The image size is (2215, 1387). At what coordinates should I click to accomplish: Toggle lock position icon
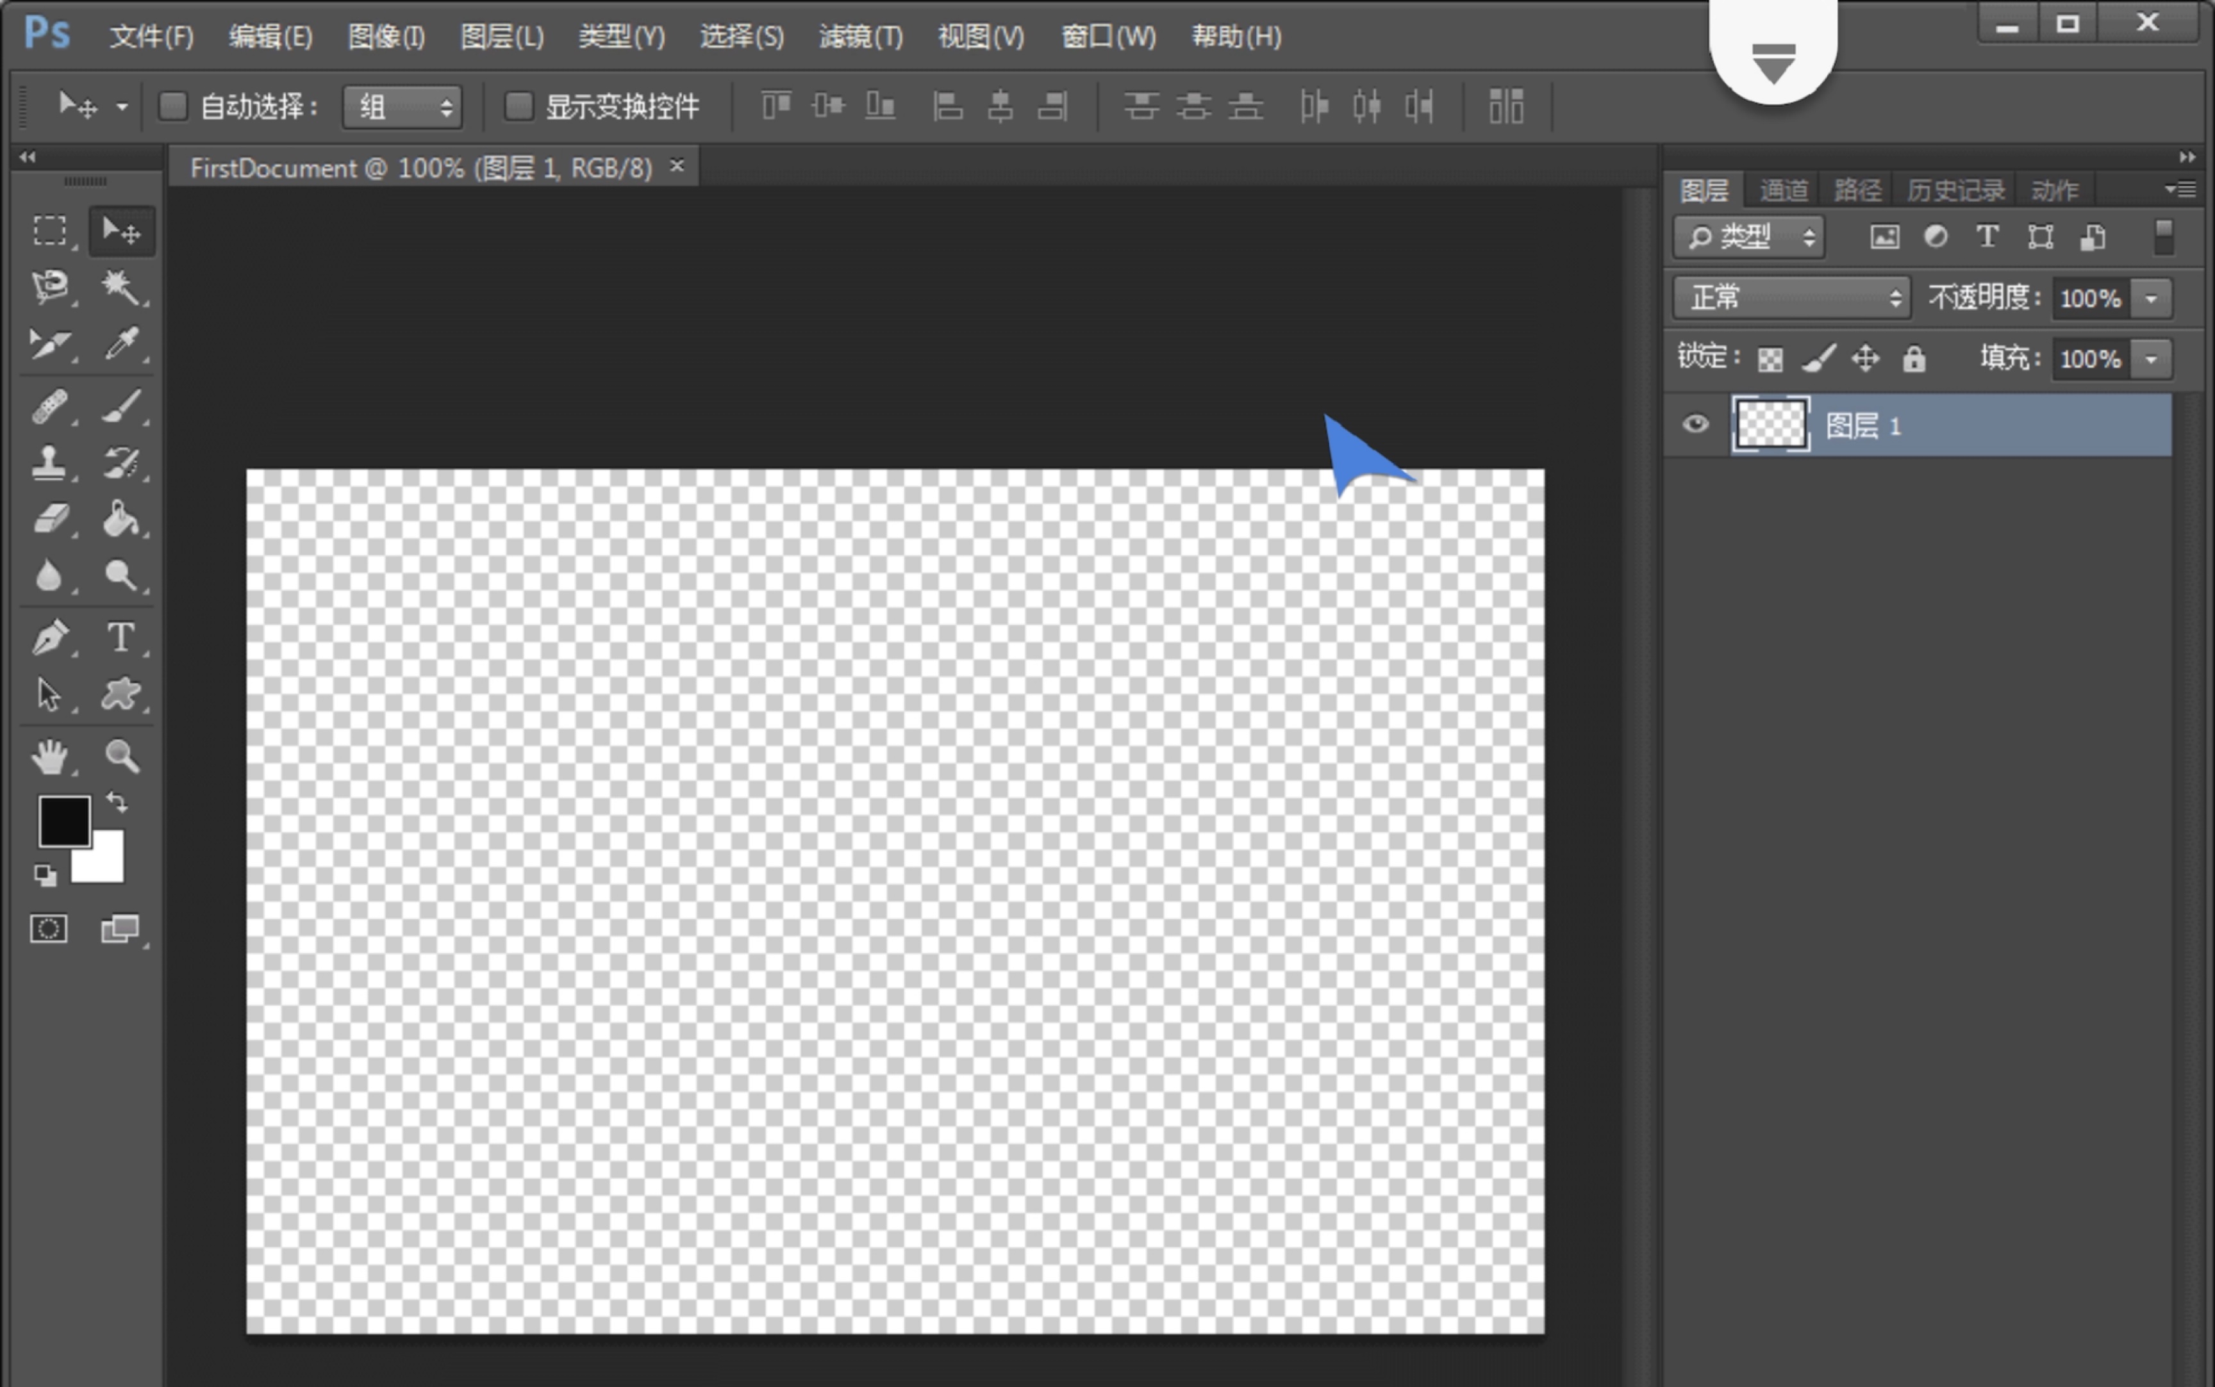(1866, 357)
